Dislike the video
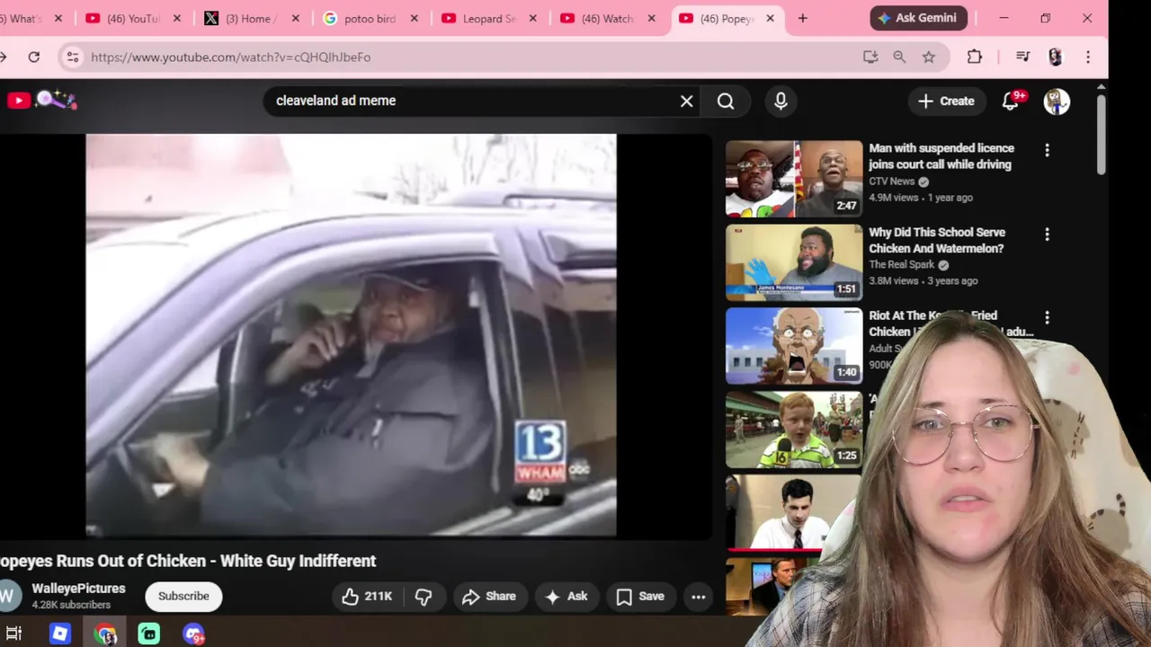The height and width of the screenshot is (647, 1151). coord(424,596)
